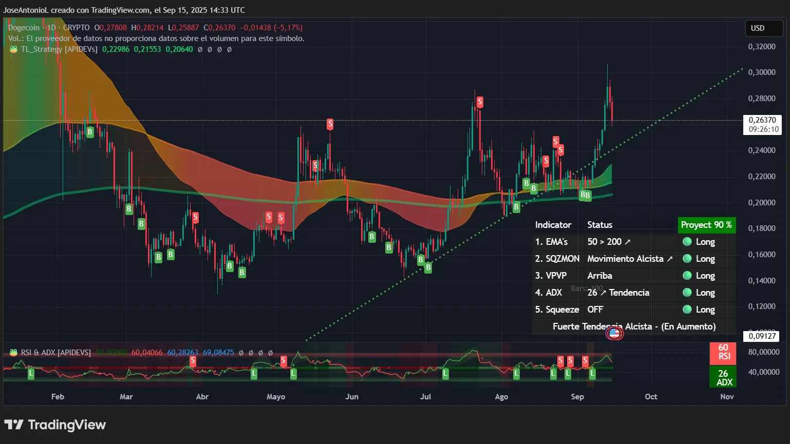
Task: Open the Dogecoin 1D CRYPTO symbol legend
Action: [49, 28]
